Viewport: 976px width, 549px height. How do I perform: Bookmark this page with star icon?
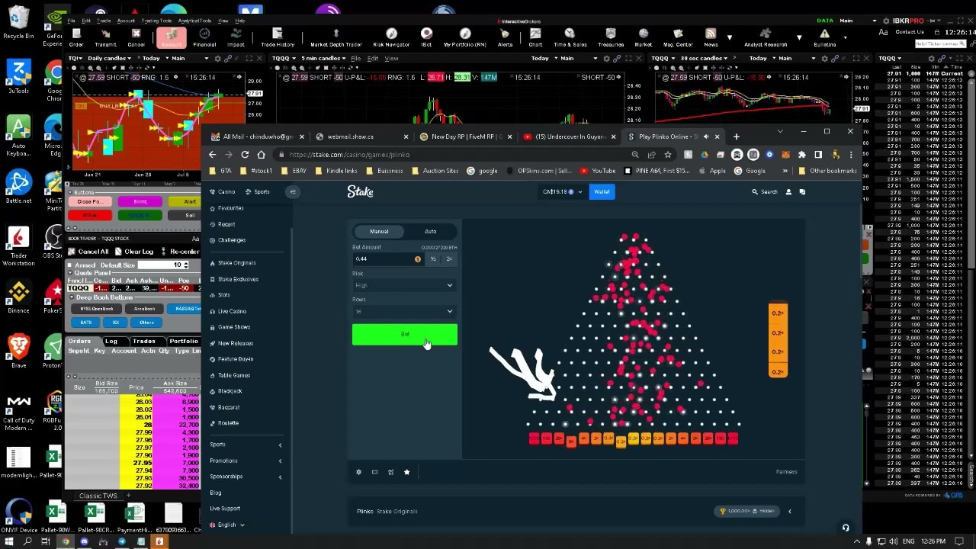point(667,155)
